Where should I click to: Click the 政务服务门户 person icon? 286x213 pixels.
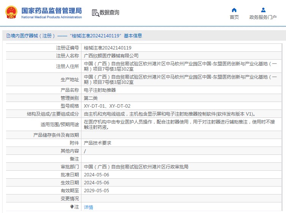coord(263,10)
